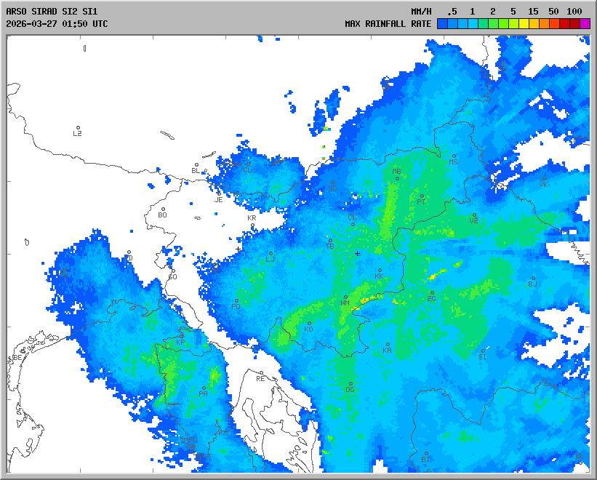Pick the magenta swatch in rainfall legend
This screenshot has width=597, height=480.
tap(585, 24)
